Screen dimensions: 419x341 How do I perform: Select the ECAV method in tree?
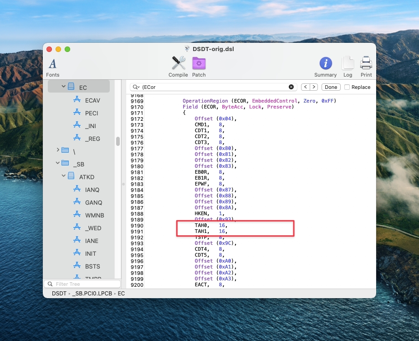tap(92, 100)
